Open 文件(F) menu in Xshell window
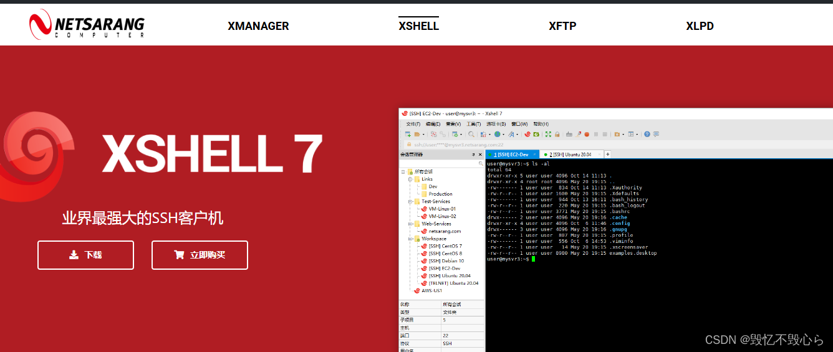833x352 pixels. (x=413, y=124)
